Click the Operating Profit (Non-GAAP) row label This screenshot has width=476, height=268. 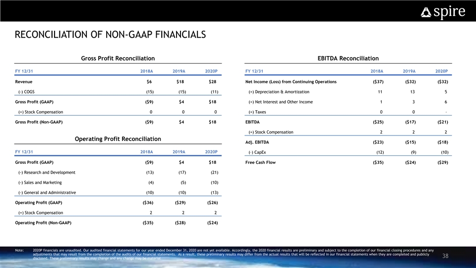(43, 222)
